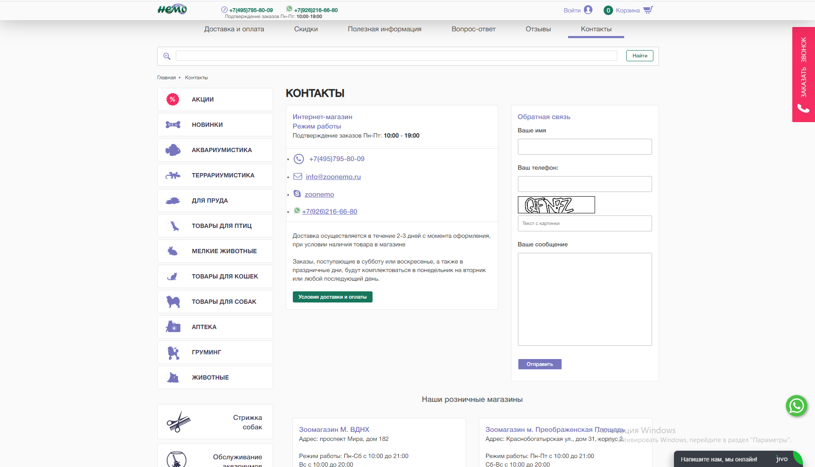Focus the Текст с картинки captcha field

pos(585,223)
